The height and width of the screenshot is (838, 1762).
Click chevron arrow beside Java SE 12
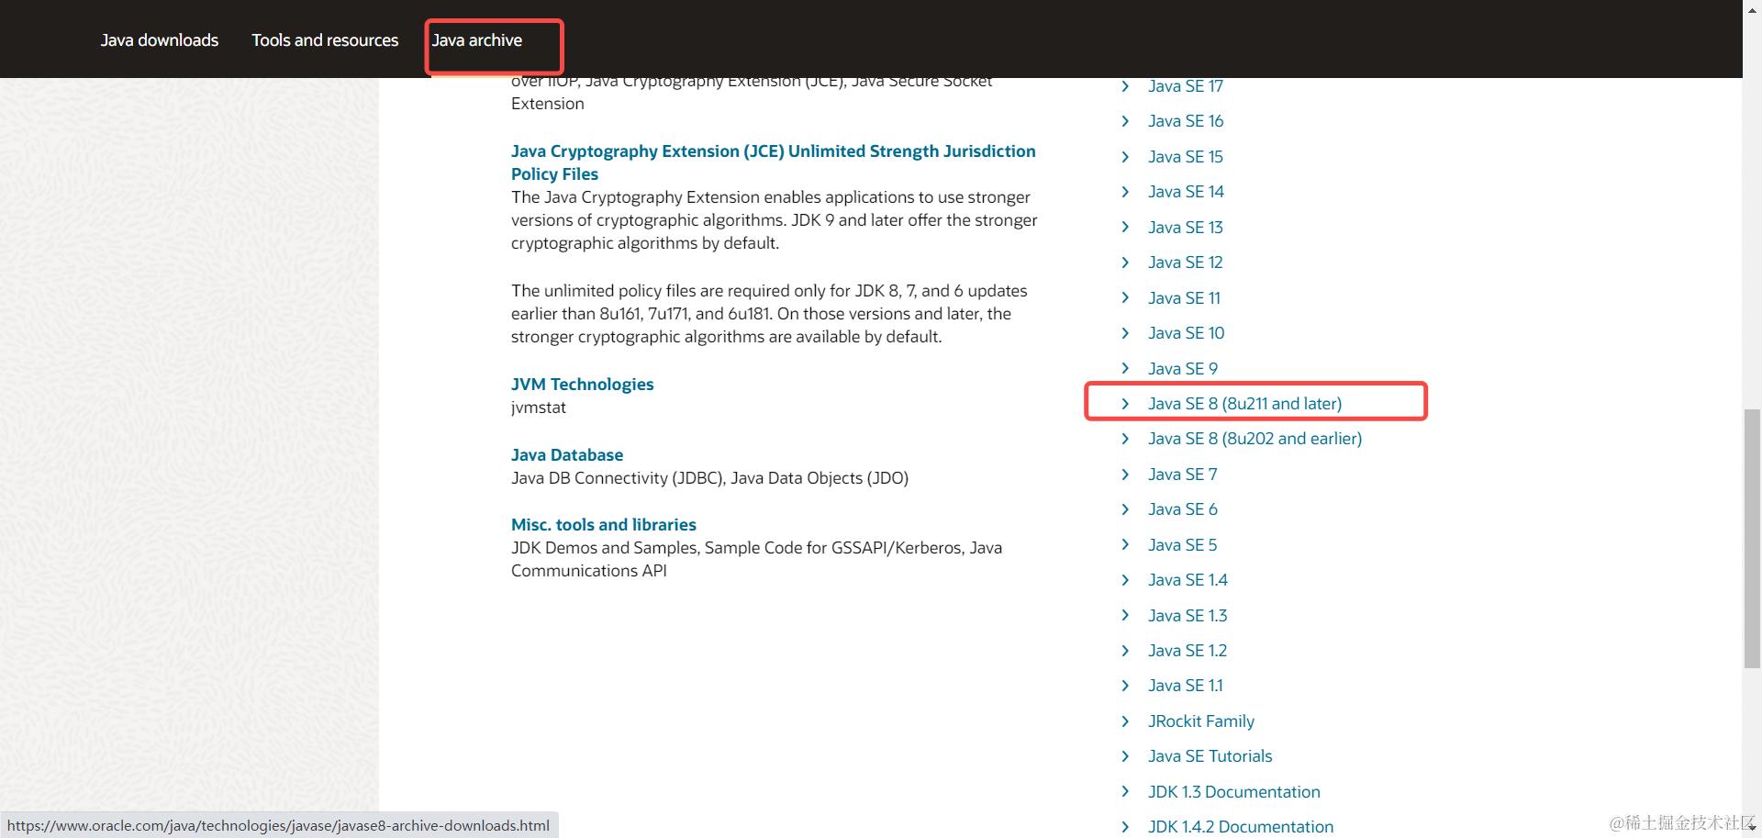[x=1125, y=263]
